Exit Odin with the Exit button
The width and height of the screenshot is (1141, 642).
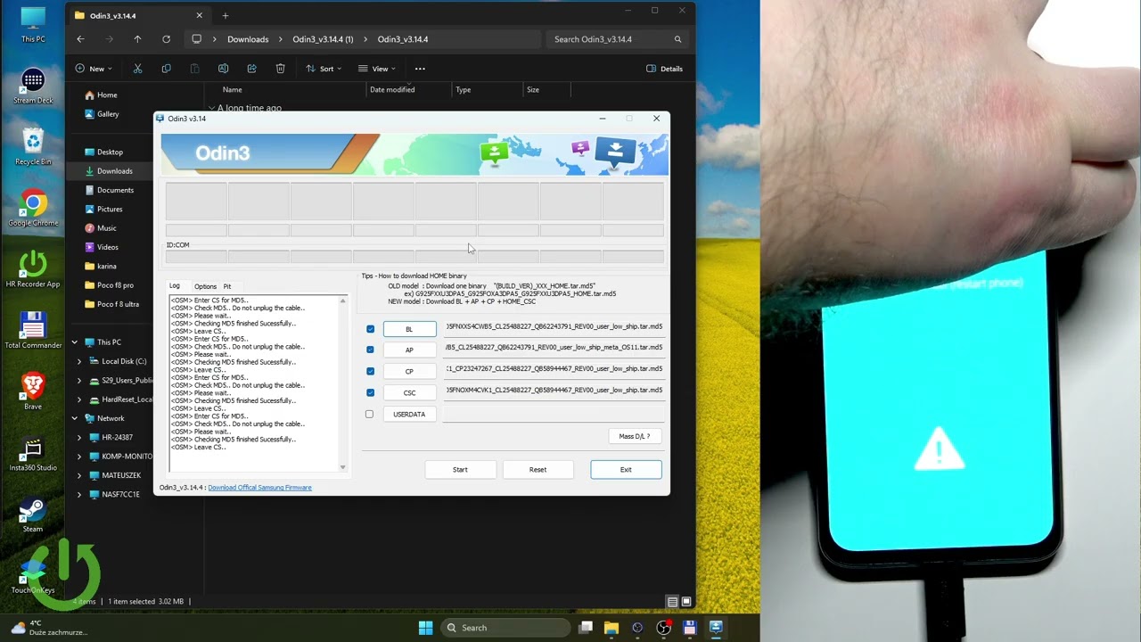pos(626,469)
